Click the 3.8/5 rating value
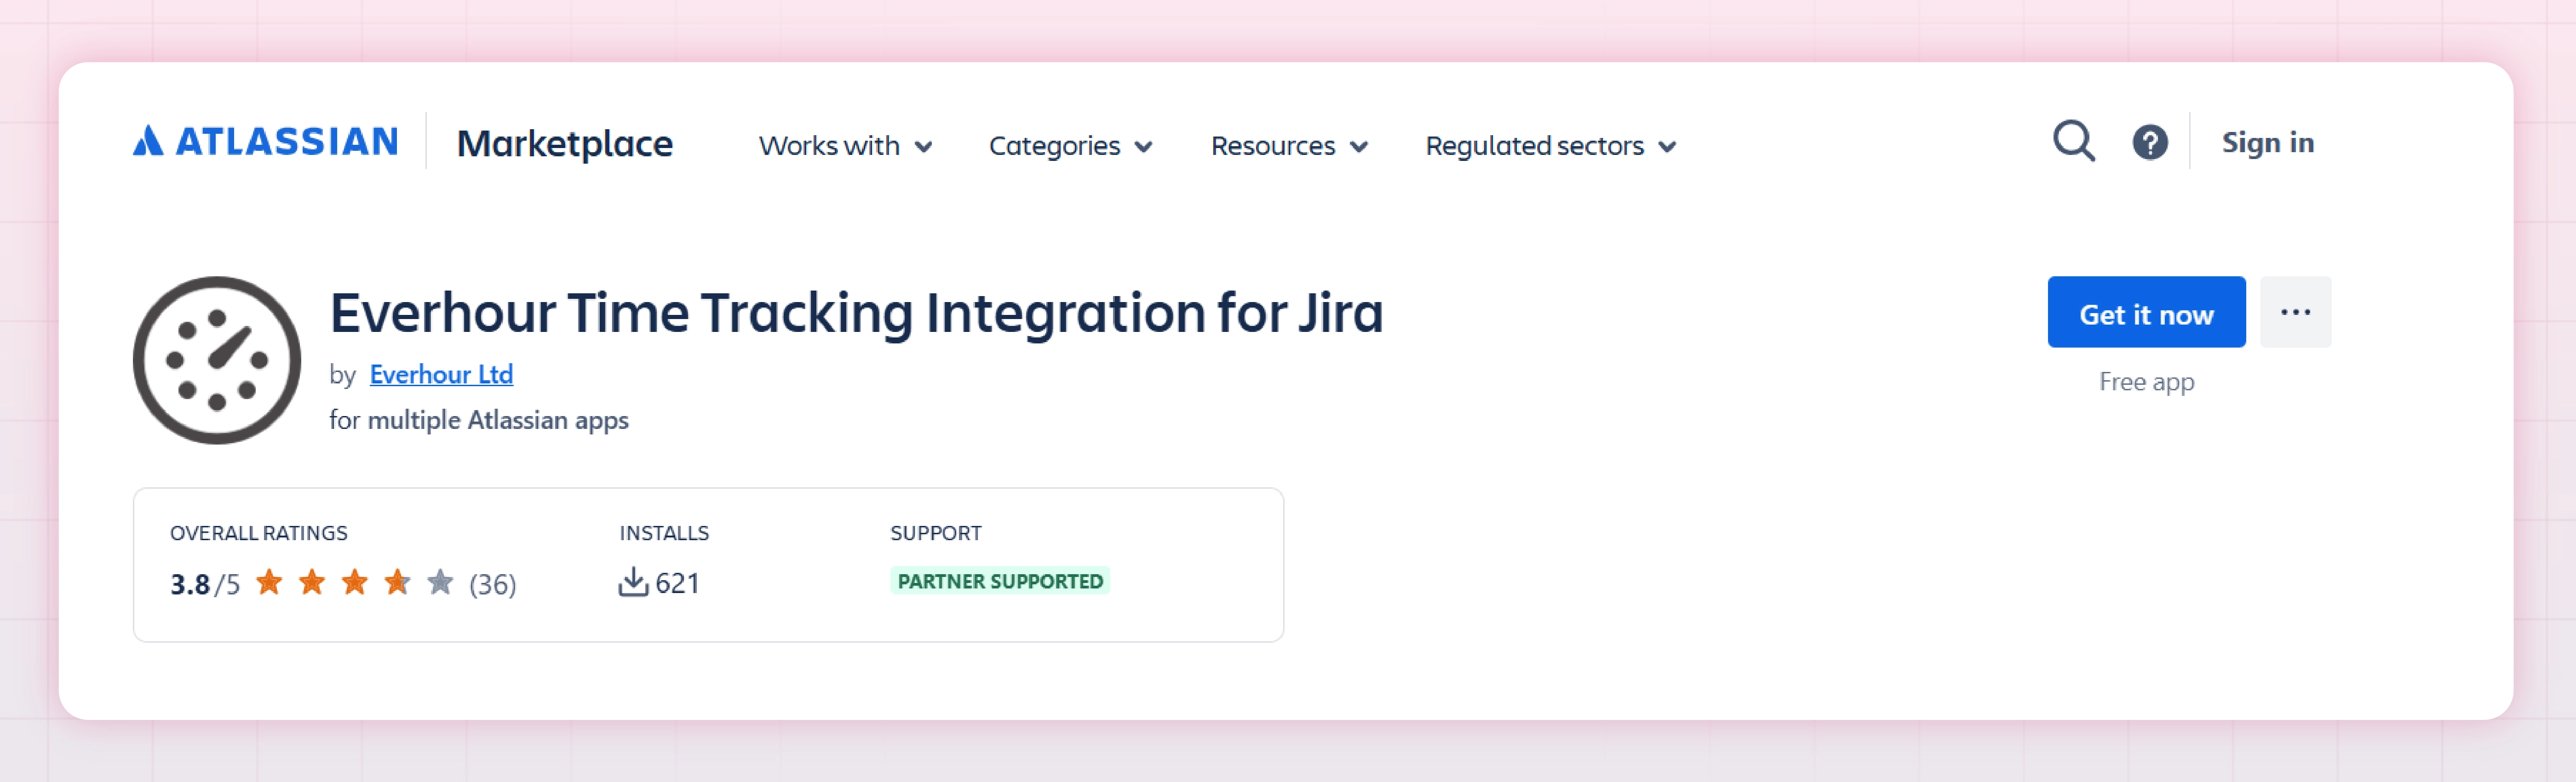 205,584
